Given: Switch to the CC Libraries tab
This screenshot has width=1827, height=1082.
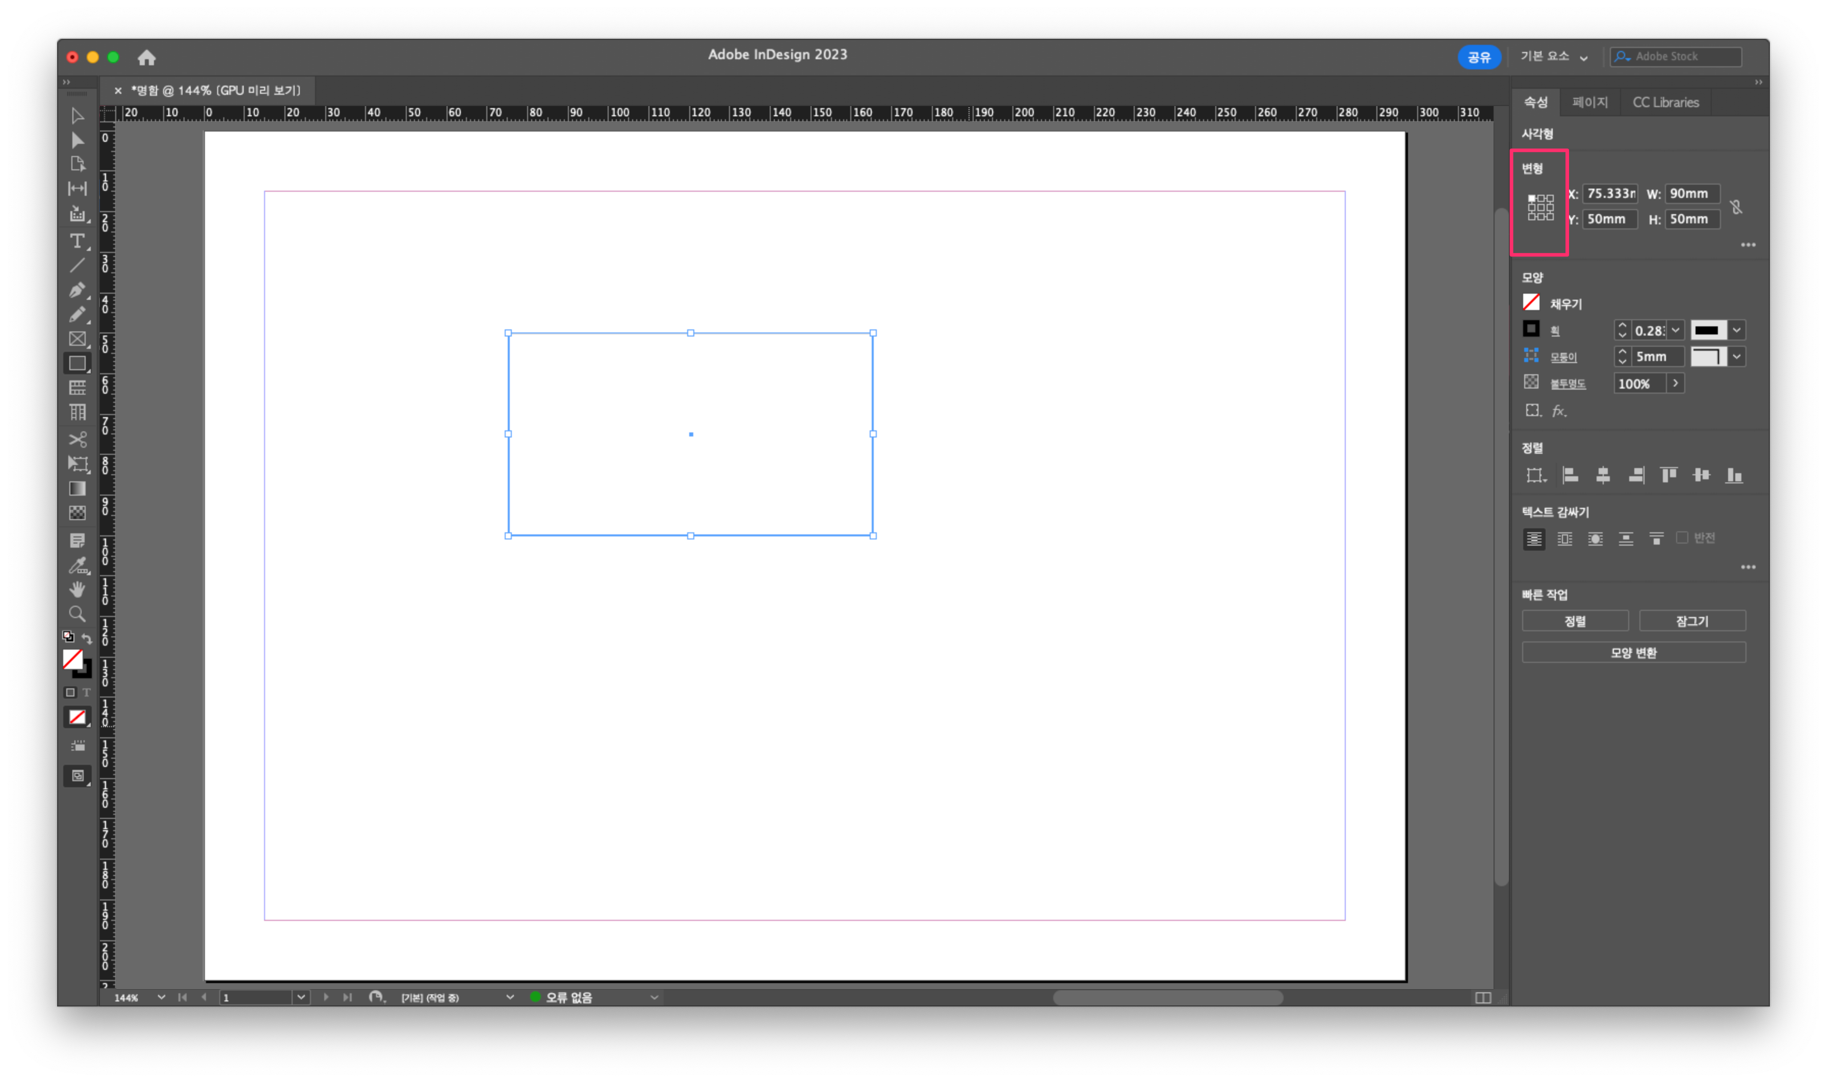Looking at the screenshot, I should tap(1665, 102).
